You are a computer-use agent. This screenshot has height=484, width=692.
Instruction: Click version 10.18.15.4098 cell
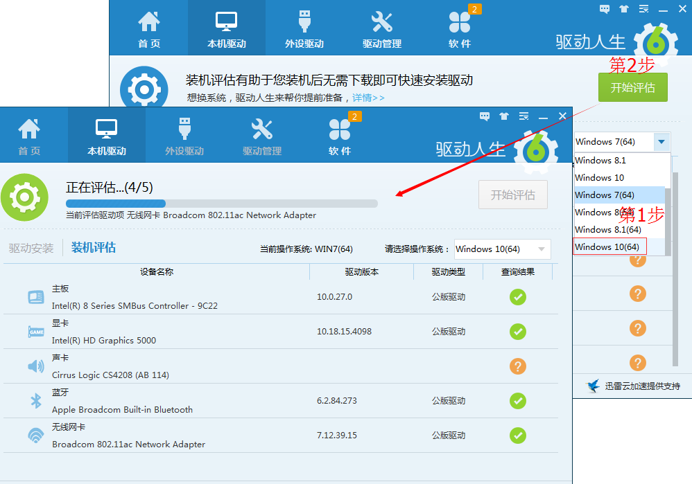(344, 332)
